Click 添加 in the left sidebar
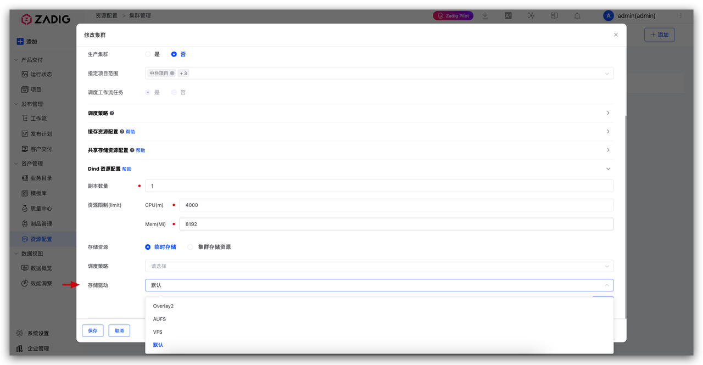 27,42
